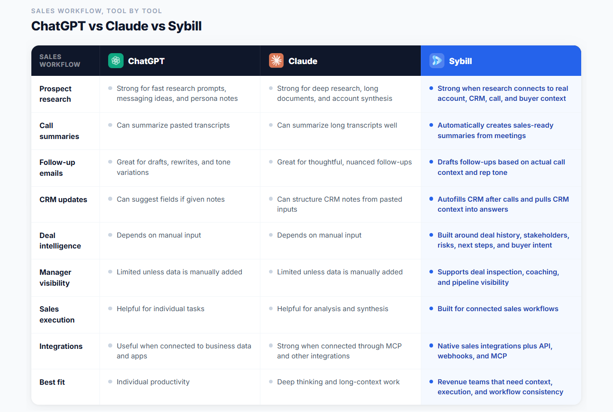The image size is (613, 412).
Task: Click the ChatGPT logo icon
Action: (115, 60)
